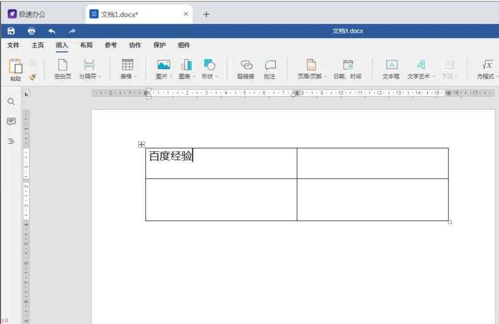The width and height of the screenshot is (499, 324).
Task: Redo the last undone action
Action: point(72,31)
